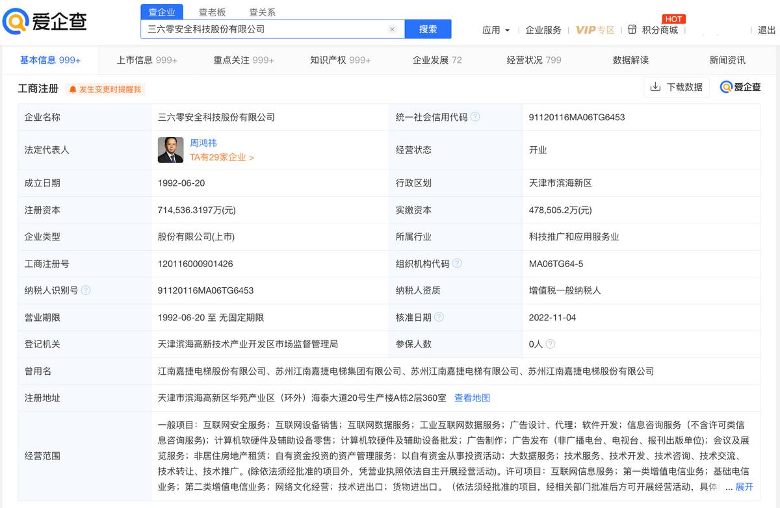The height and width of the screenshot is (508, 780).
Task: Click 展开 to expand business scope text
Action: [743, 486]
